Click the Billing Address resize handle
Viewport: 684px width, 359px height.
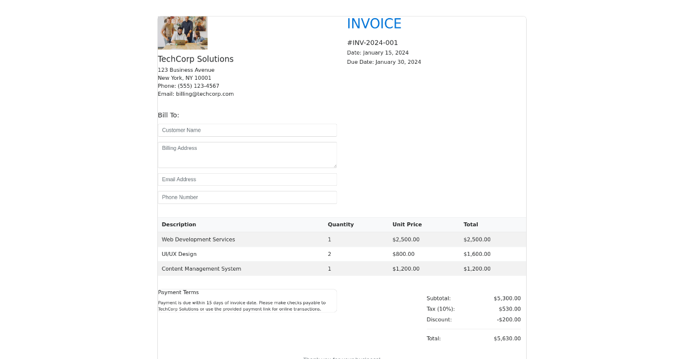[335, 166]
